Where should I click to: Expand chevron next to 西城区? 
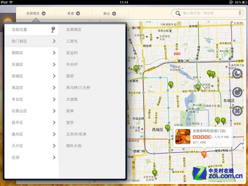pyautogui.click(x=54, y=76)
